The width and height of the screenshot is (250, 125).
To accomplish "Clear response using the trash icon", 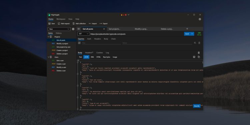I will coord(199,53).
